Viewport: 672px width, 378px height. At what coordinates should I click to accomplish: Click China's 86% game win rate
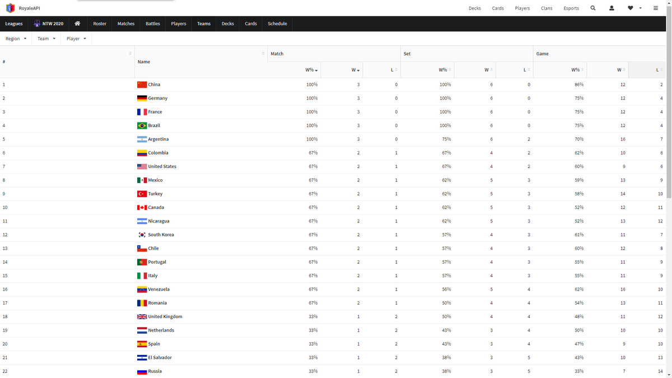tap(579, 85)
